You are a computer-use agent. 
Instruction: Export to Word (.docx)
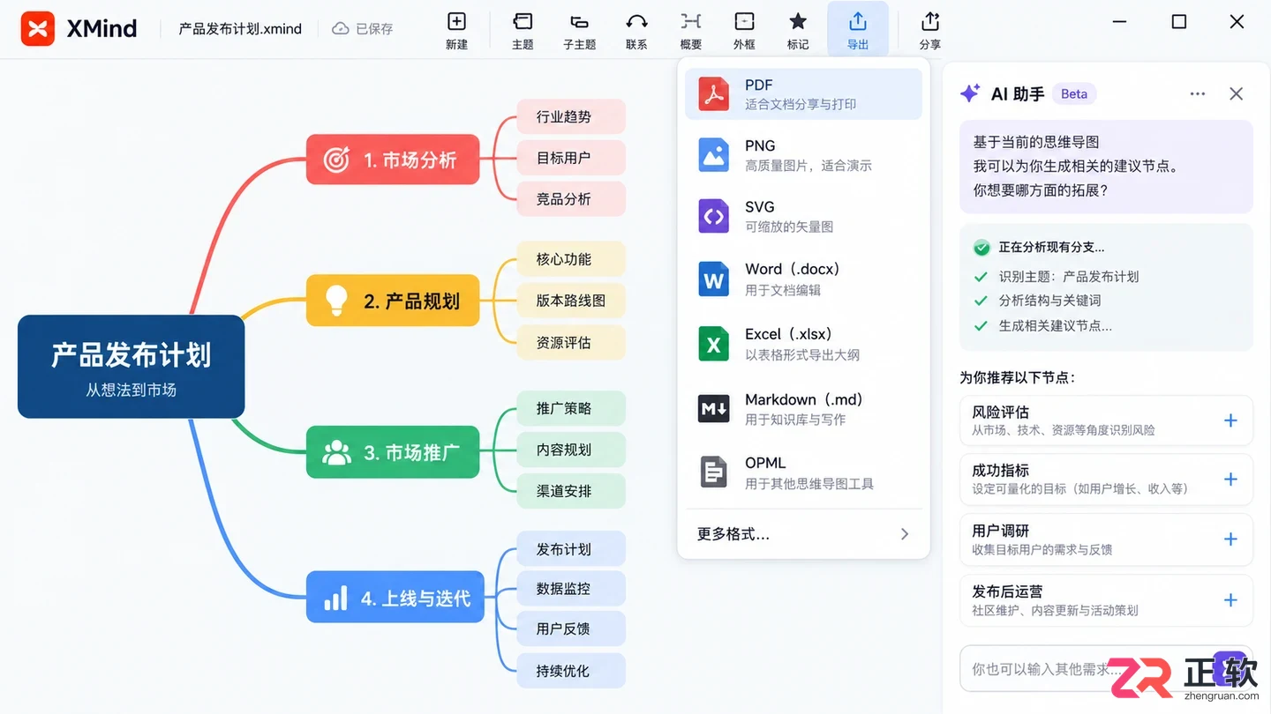[803, 279]
